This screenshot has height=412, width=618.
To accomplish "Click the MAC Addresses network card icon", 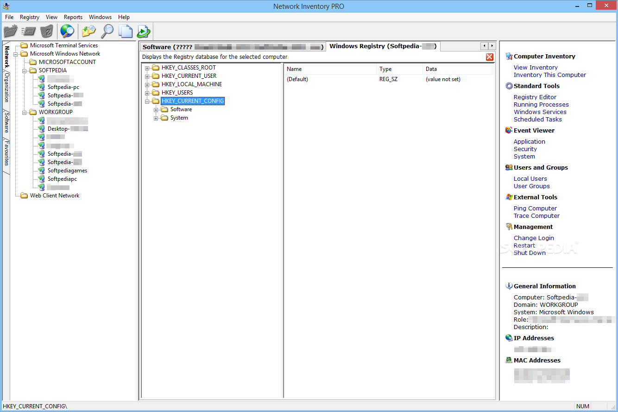I will pos(509,360).
